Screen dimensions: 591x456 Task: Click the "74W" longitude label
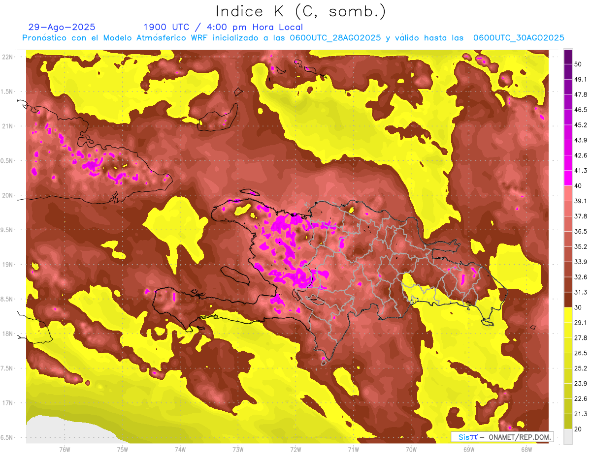180,449
